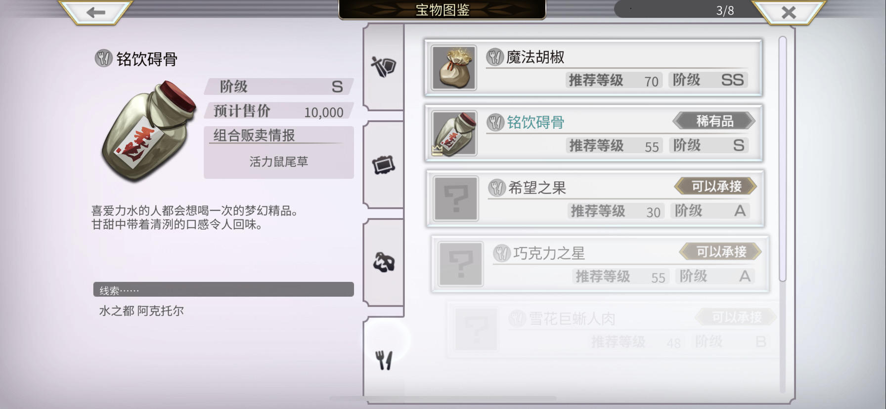This screenshot has width=886, height=409.
Task: Open the ore material category tab
Action: coord(384,262)
